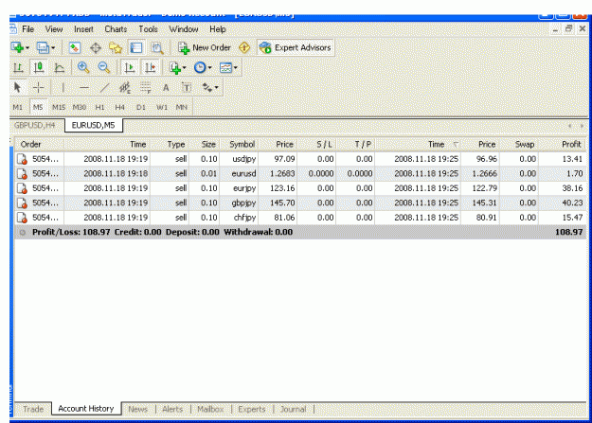Toggle the Navigator favorites icon
This screenshot has width=592, height=423.
click(x=116, y=48)
